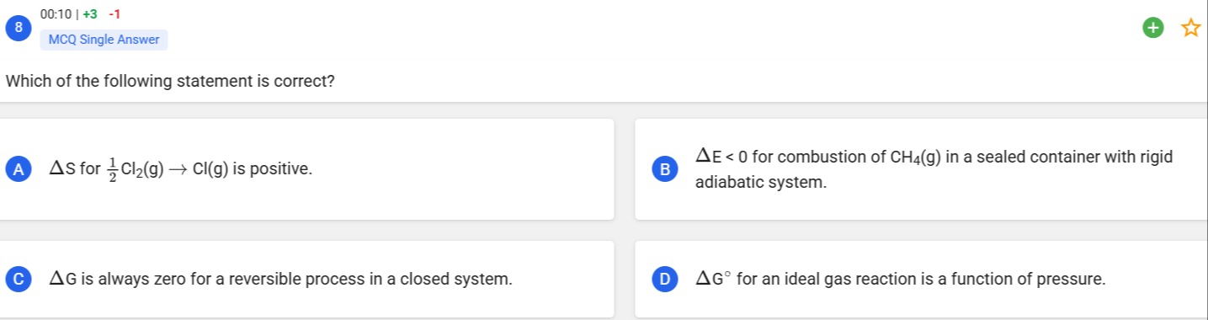1208x320 pixels.
Task: Choose statement about combustion of CH4(g)
Action: (934, 168)
